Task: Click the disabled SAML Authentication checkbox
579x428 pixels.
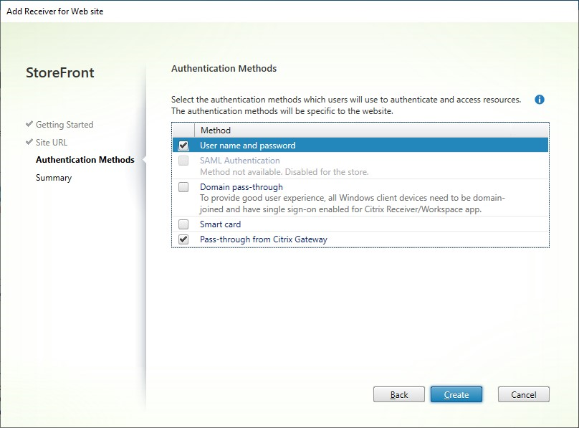Action: click(183, 161)
